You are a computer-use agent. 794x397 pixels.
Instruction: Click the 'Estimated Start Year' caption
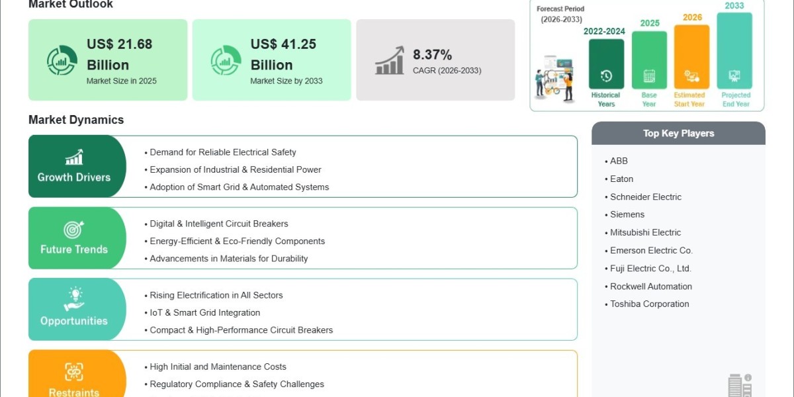(689, 99)
